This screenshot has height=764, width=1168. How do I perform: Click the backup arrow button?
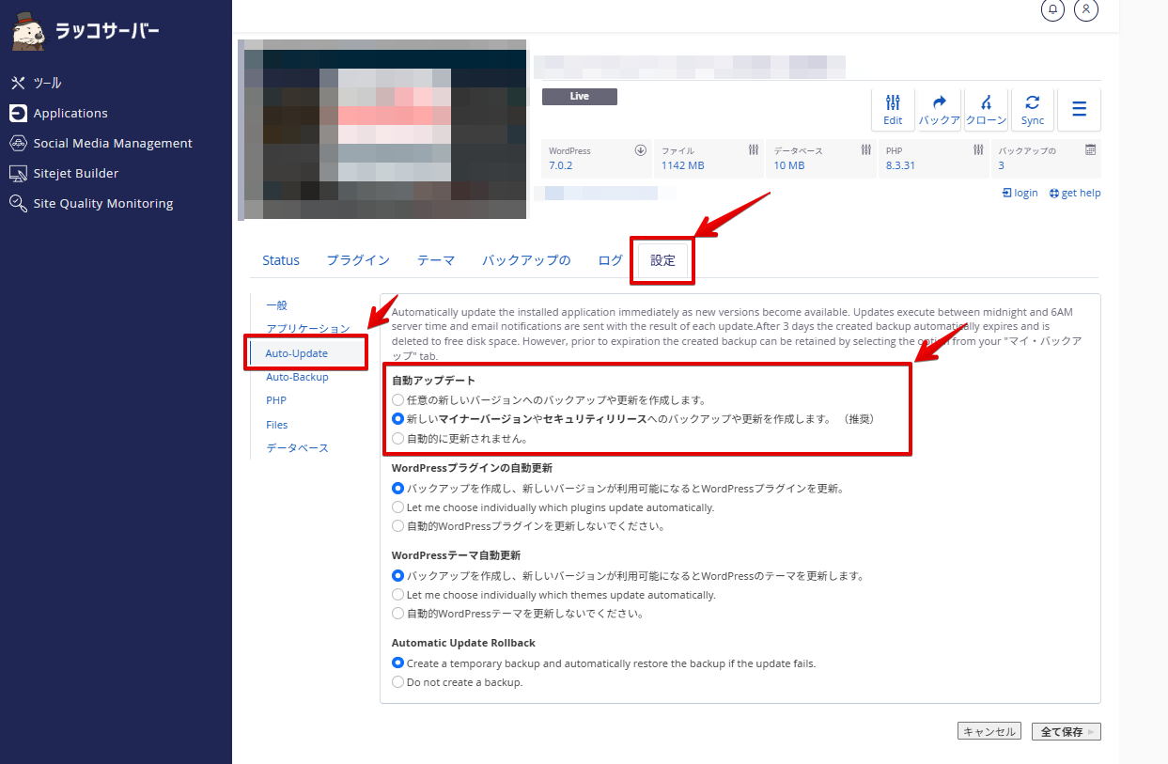939,110
